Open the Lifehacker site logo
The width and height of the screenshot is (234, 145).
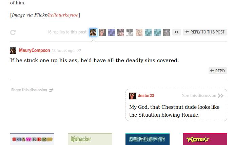point(90,139)
